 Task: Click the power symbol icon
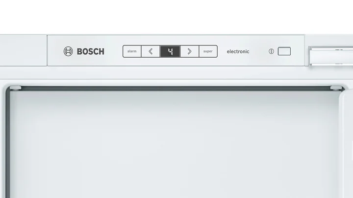pos(271,51)
